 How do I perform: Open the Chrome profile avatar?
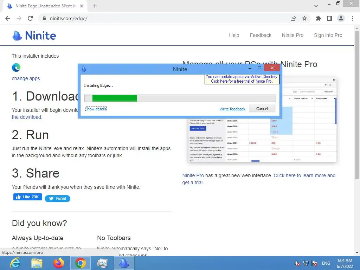click(341, 18)
